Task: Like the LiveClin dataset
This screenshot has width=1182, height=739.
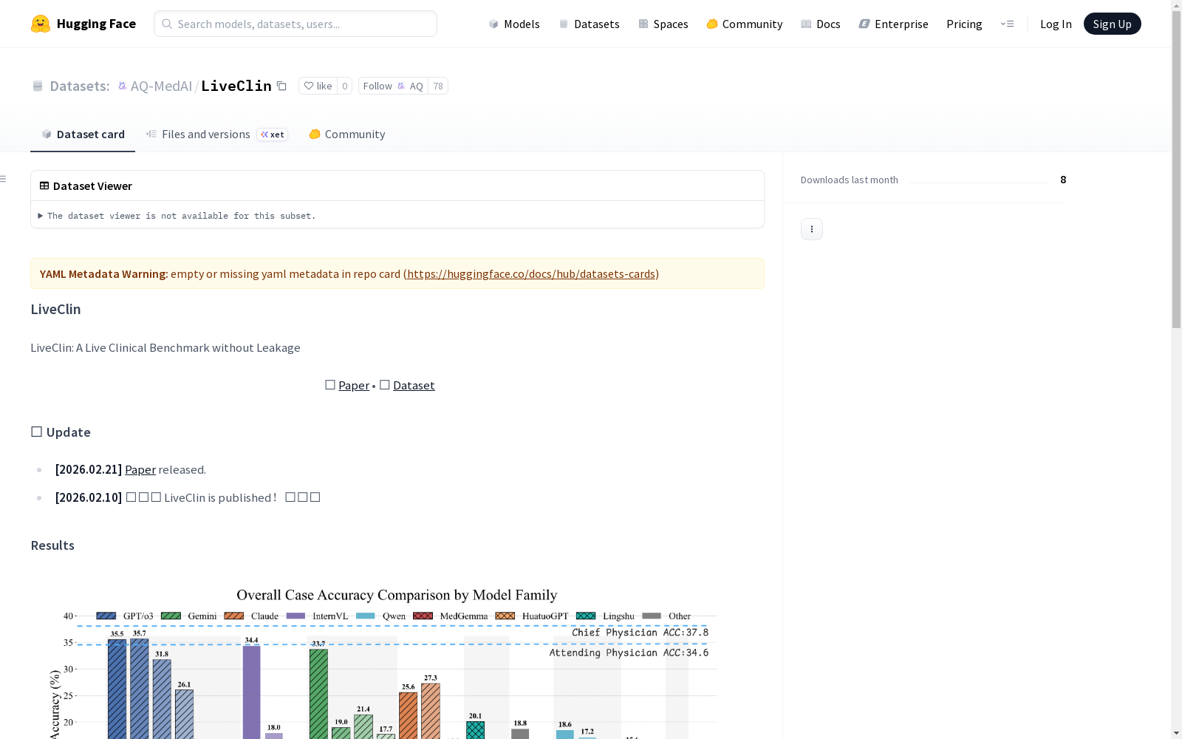Action: click(318, 86)
